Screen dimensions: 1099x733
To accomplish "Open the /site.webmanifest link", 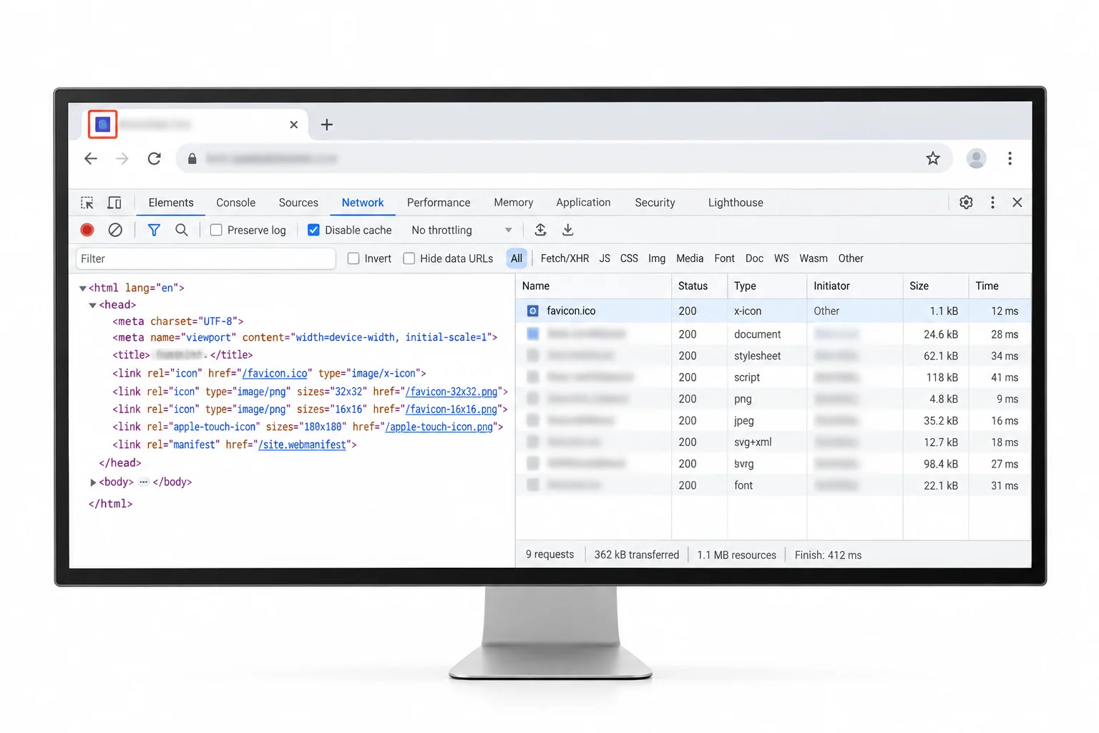I will (303, 445).
